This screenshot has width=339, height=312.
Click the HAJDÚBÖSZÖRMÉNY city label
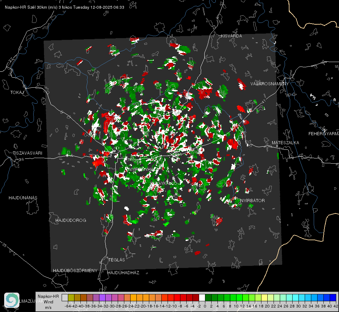pyautogui.click(x=75, y=271)
